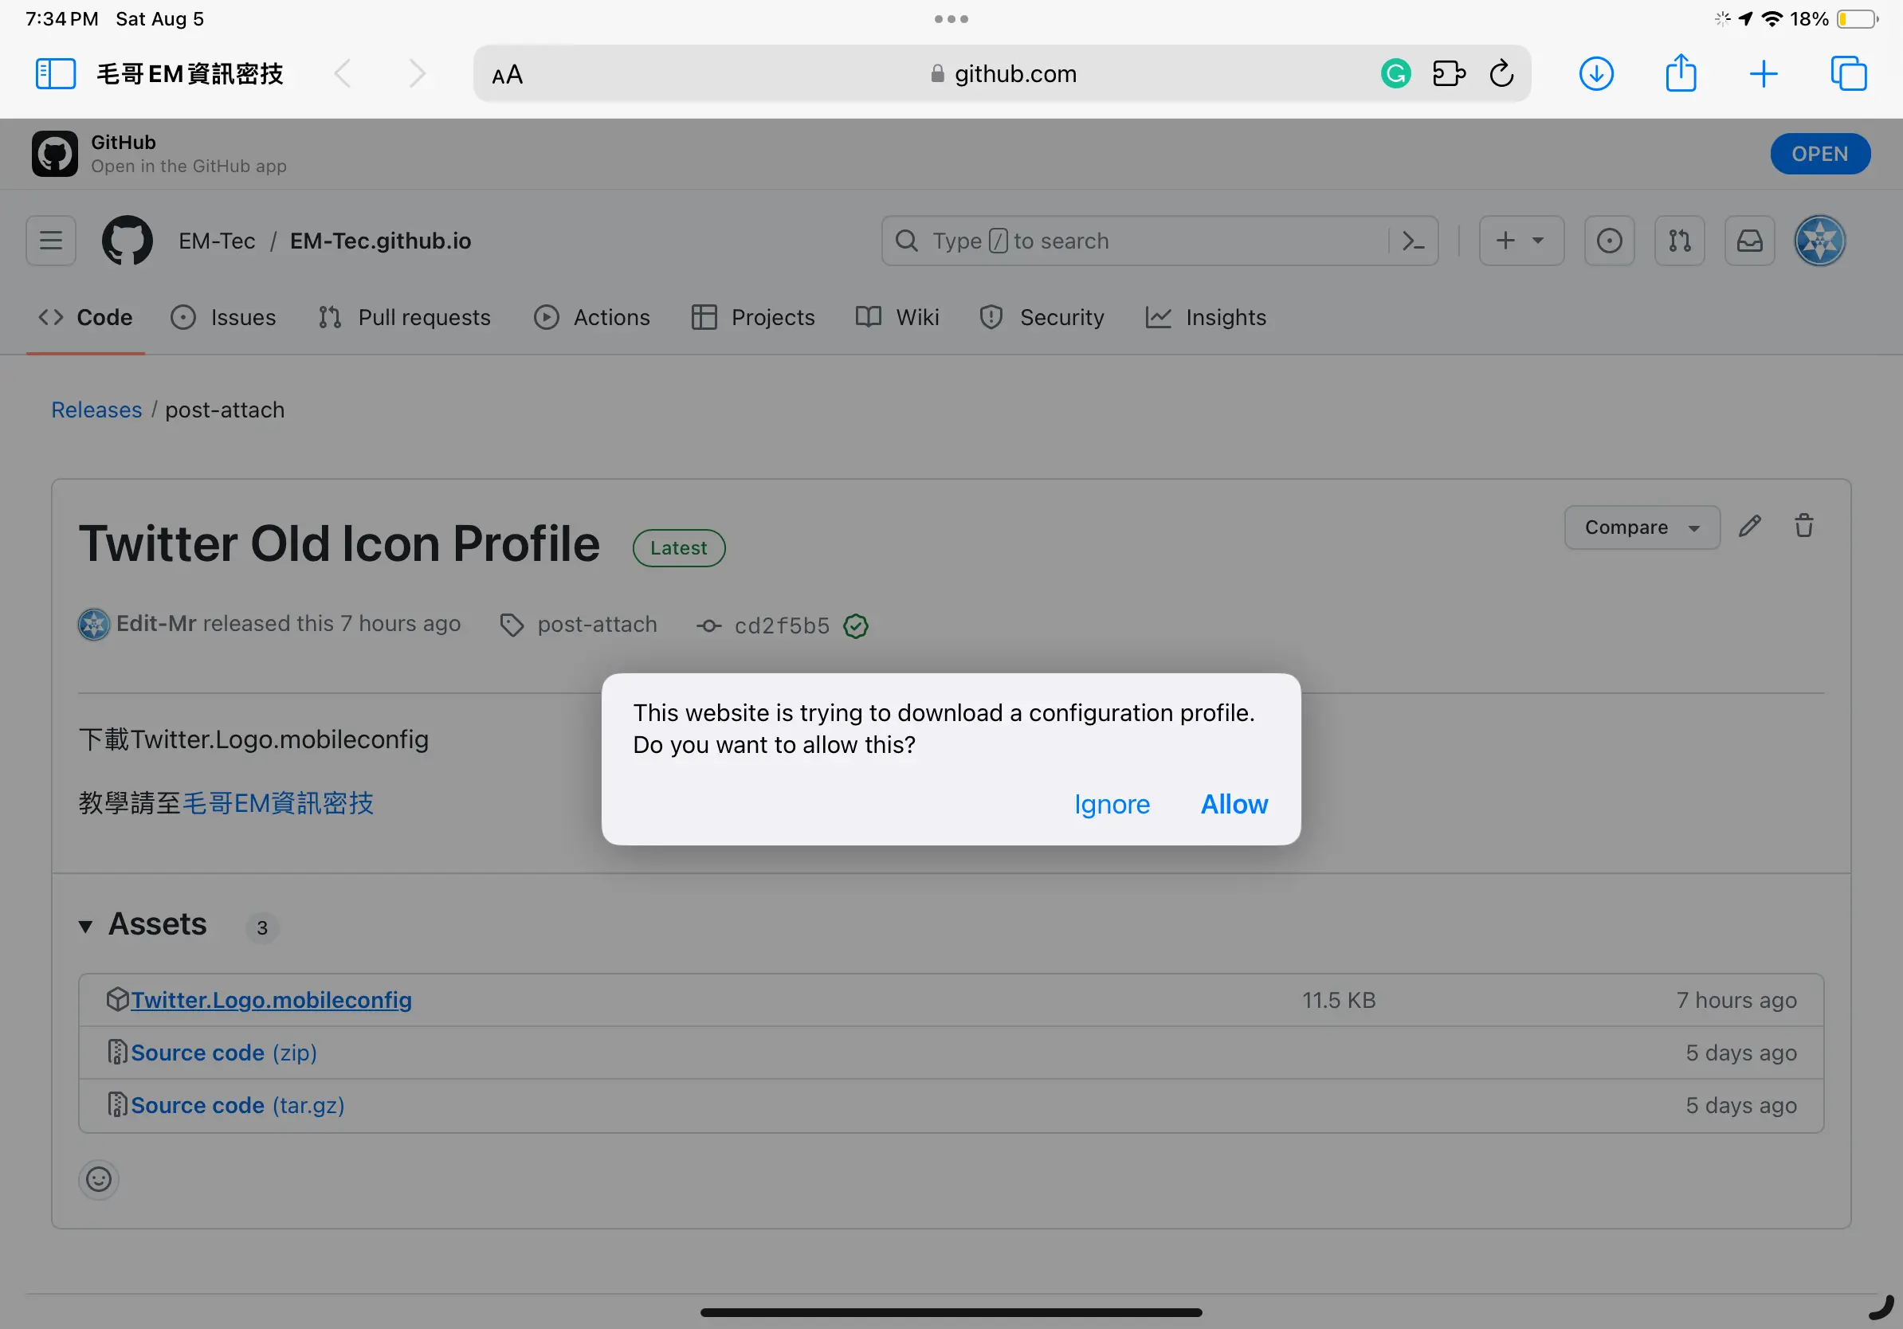Open the Issues shortcut icon in header
Screen dimensions: 1903x1329
[x=1610, y=241]
